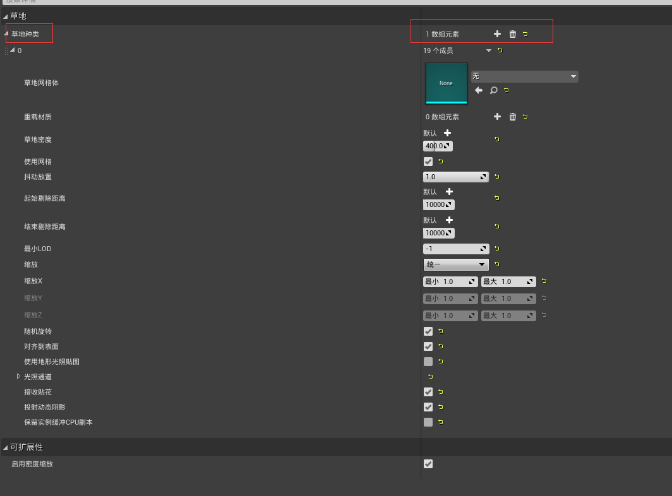
Task: Click the 最小LOD -1 value field
Action: coord(456,249)
